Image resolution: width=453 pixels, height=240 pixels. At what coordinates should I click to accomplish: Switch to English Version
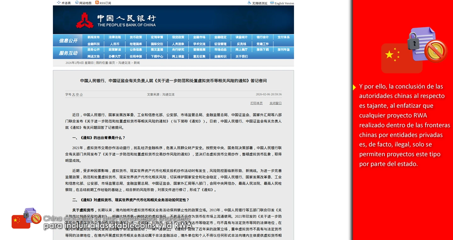(284, 3)
